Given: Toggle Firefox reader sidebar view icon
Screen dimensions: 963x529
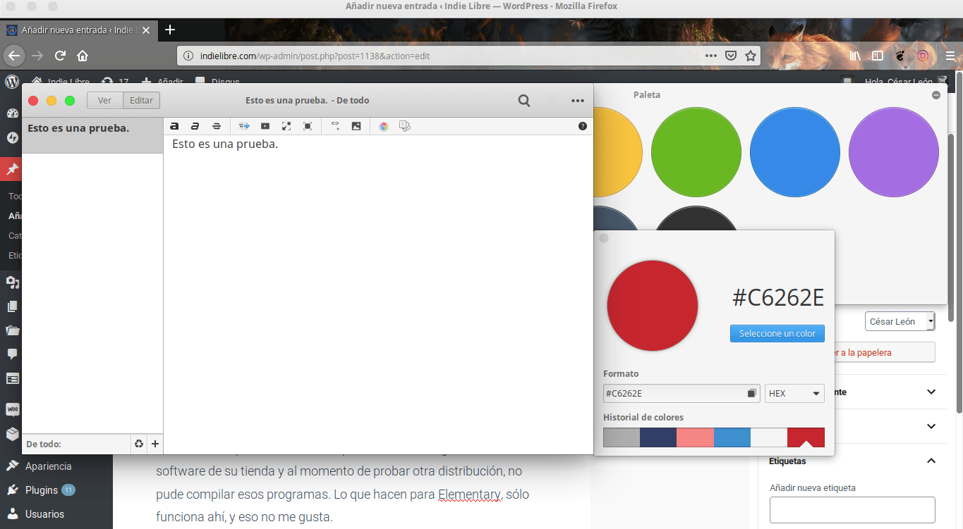Looking at the screenshot, I should [878, 56].
